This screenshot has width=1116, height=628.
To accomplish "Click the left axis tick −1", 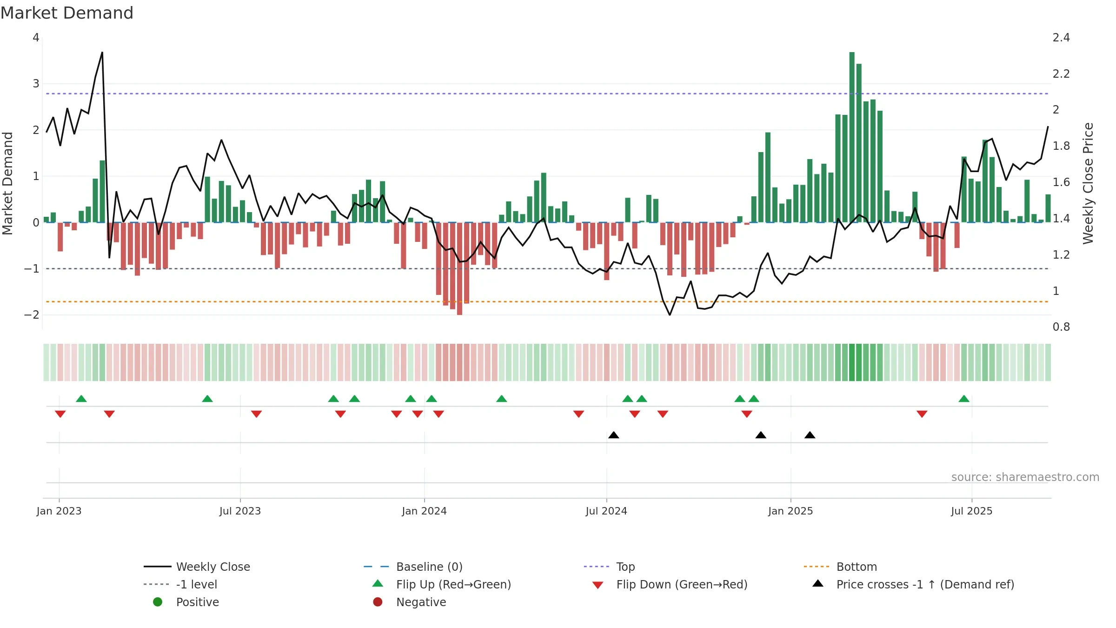I will (32, 269).
